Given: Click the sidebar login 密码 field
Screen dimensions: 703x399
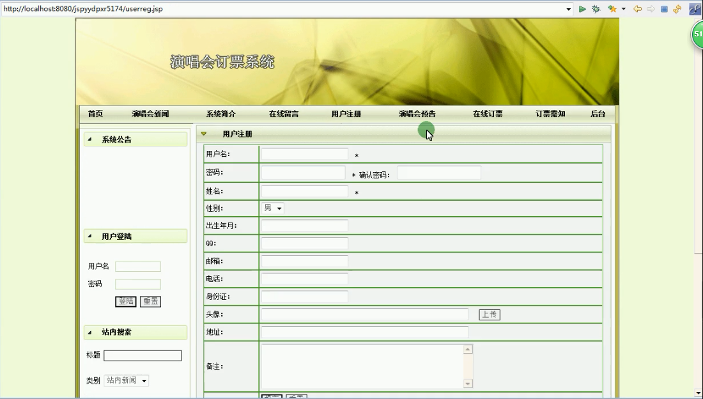Looking at the screenshot, I should click(137, 284).
